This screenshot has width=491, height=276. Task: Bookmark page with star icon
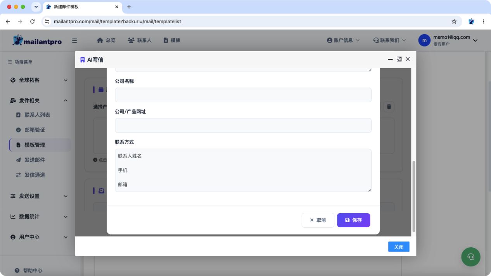tap(454, 22)
